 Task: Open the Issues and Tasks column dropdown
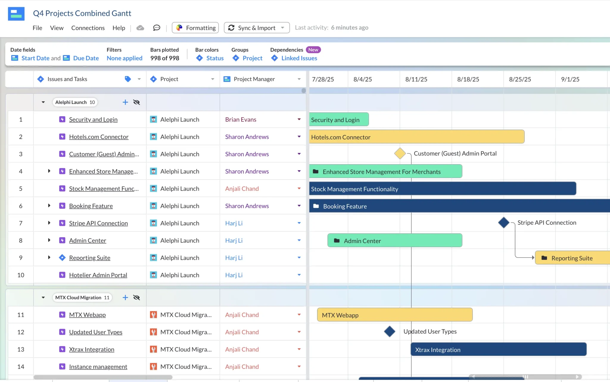(x=139, y=79)
